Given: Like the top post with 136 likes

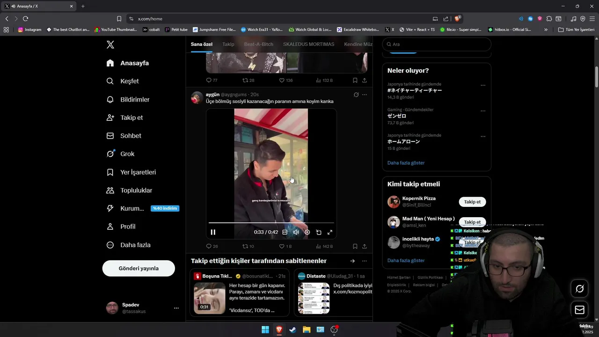Looking at the screenshot, I should tap(285, 80).
